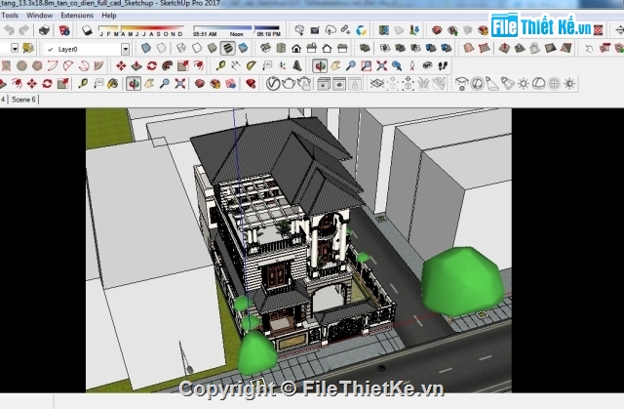This screenshot has height=409, width=624.
Task: Expand the narrow dropdown left of layer manager icon
Action: [x=15, y=48]
